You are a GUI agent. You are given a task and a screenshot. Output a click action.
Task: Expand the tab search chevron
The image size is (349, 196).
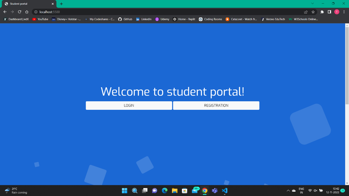(x=312, y=4)
